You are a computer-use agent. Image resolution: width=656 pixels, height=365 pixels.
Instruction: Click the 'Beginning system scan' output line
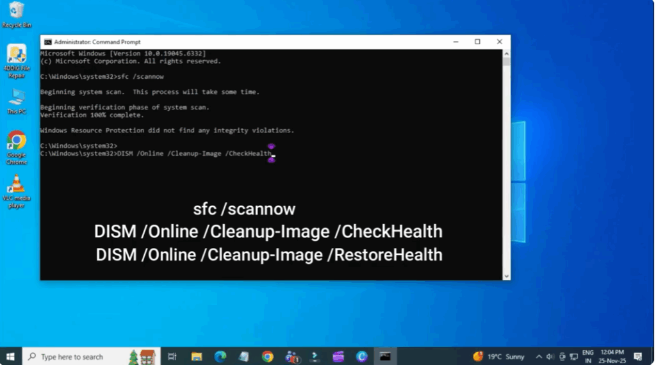pos(150,92)
